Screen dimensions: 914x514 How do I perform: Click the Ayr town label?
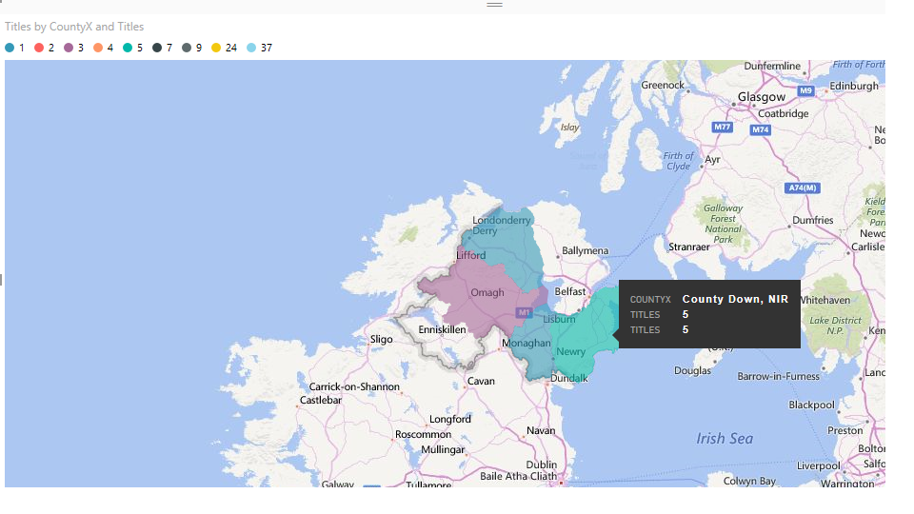coord(712,160)
